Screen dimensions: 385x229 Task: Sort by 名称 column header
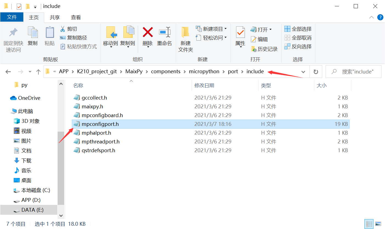pos(78,86)
